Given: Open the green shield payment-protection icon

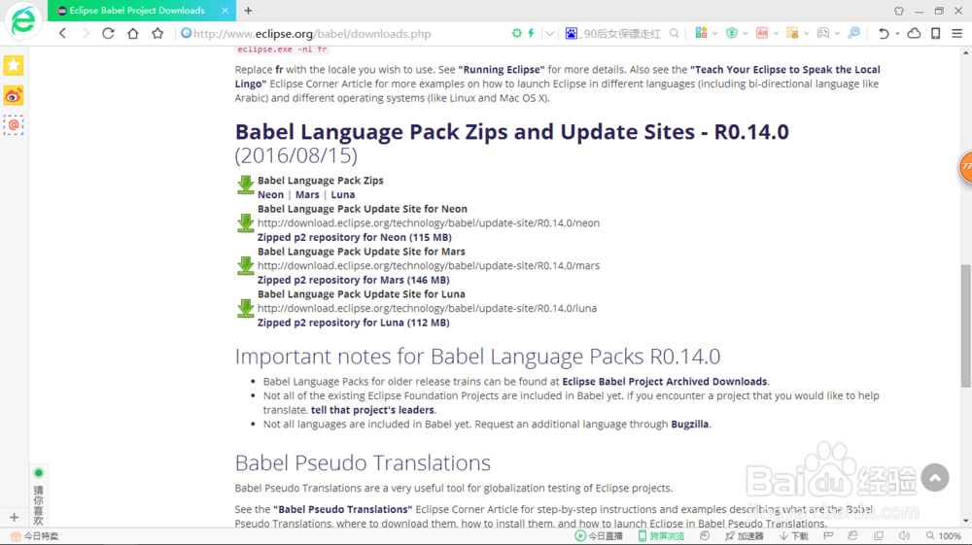Looking at the screenshot, I should click(732, 33).
